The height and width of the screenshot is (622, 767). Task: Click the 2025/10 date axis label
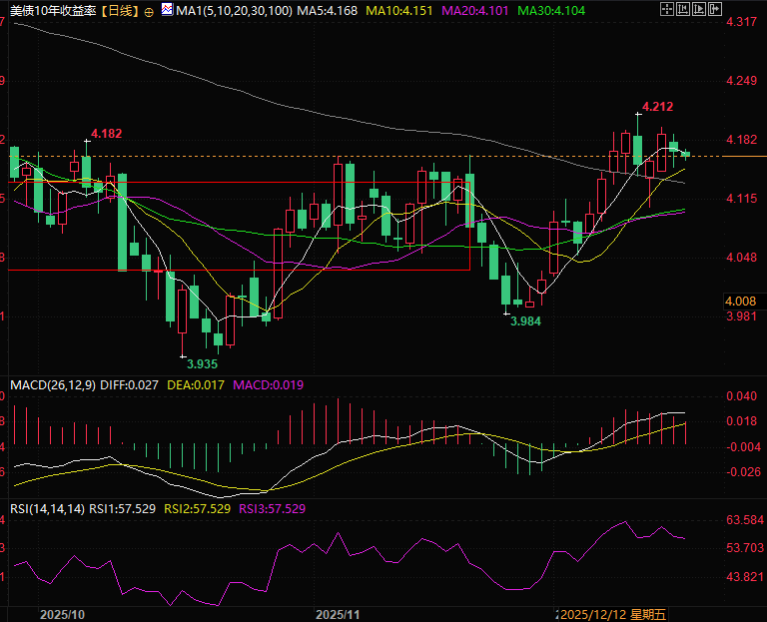62,615
